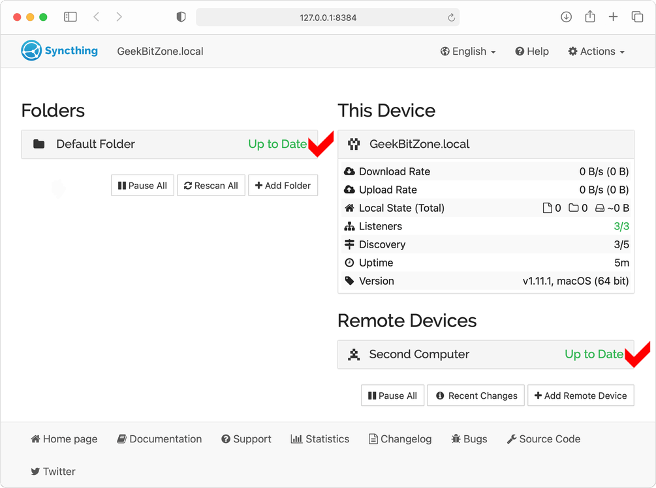
Task: Open the Changelog link
Action: [400, 439]
